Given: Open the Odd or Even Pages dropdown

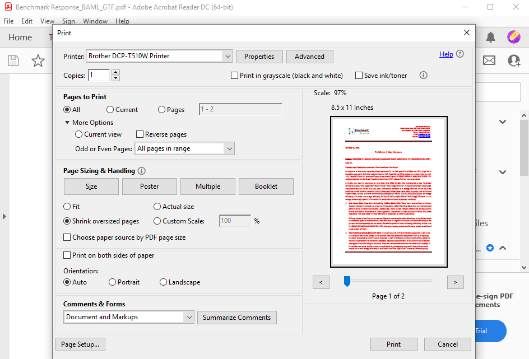Looking at the screenshot, I should click(x=229, y=148).
